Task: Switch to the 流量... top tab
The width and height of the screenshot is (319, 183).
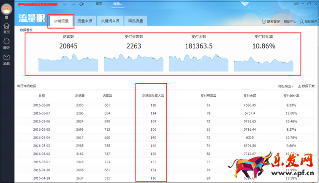Action: click(x=118, y=4)
